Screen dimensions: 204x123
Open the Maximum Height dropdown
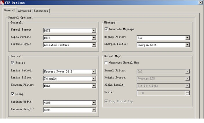point(69,110)
